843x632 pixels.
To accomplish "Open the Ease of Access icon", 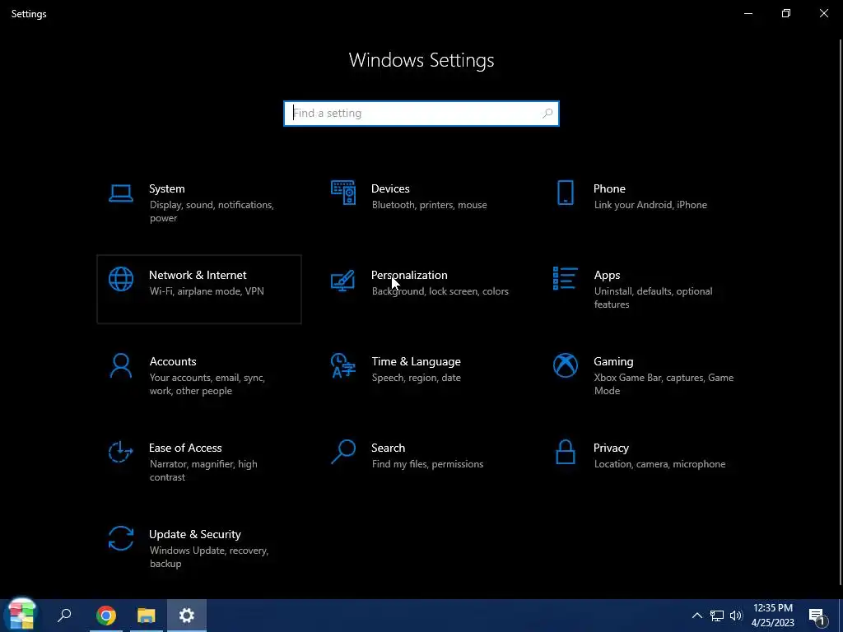I will (120, 452).
